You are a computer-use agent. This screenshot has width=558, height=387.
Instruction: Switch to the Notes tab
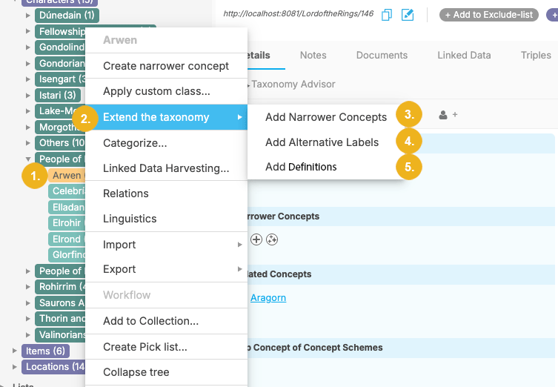coord(313,55)
